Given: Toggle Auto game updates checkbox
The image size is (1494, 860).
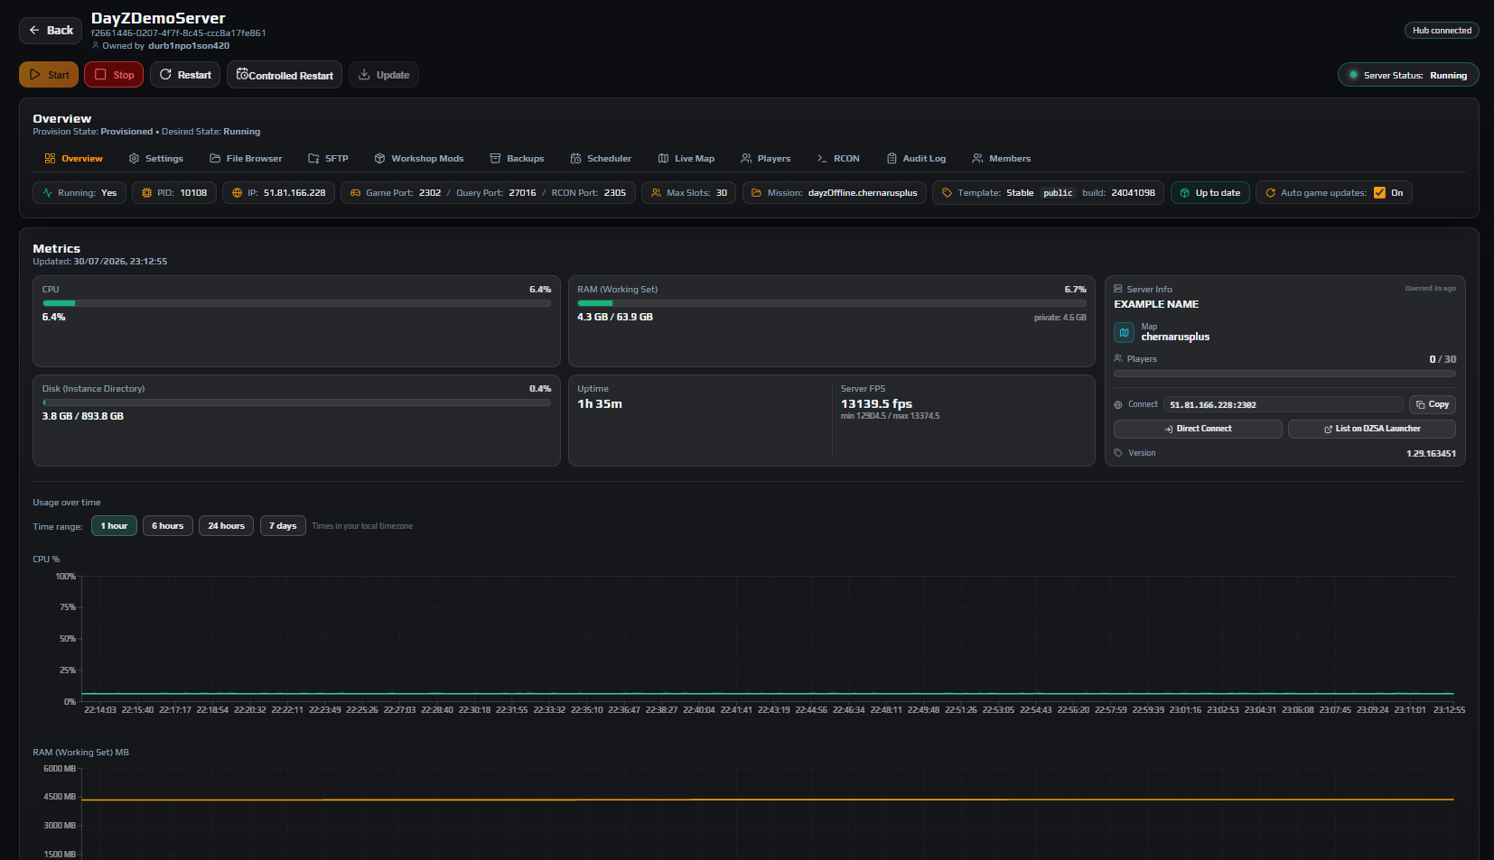Looking at the screenshot, I should point(1379,192).
